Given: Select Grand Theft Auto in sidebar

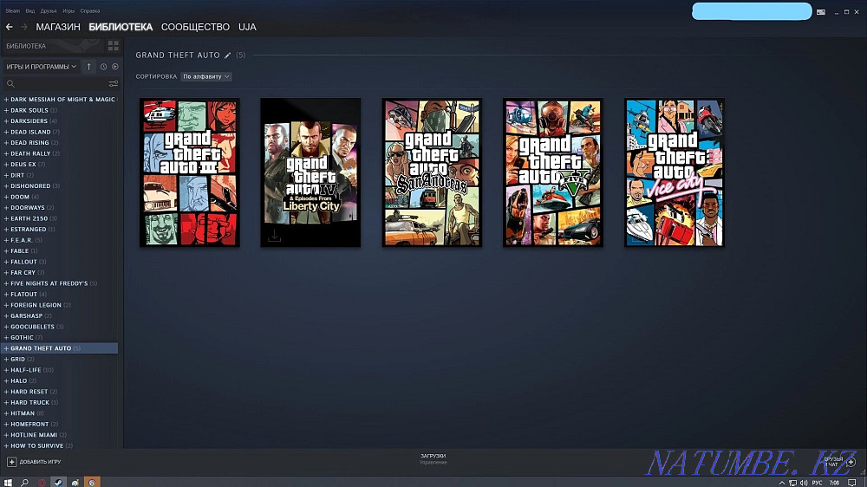Looking at the screenshot, I should [60, 348].
